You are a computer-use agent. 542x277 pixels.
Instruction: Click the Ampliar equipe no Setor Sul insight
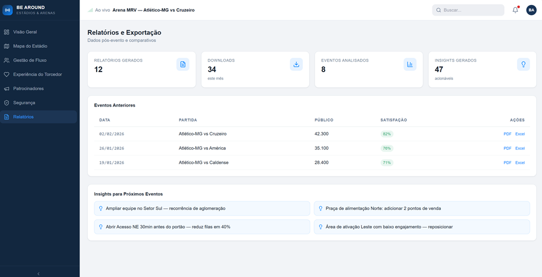202,208
